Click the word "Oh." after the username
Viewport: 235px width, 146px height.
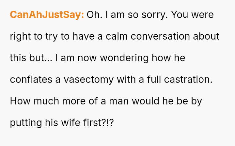pyautogui.click(x=94, y=15)
